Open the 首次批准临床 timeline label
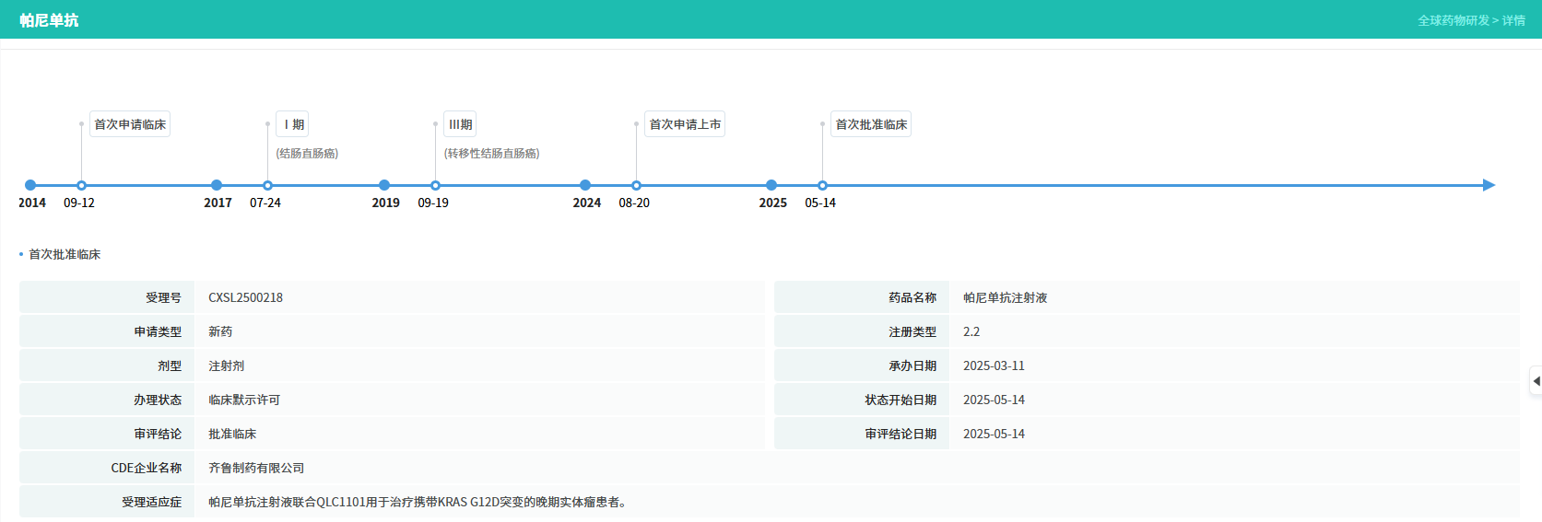1542x522 pixels. [871, 124]
